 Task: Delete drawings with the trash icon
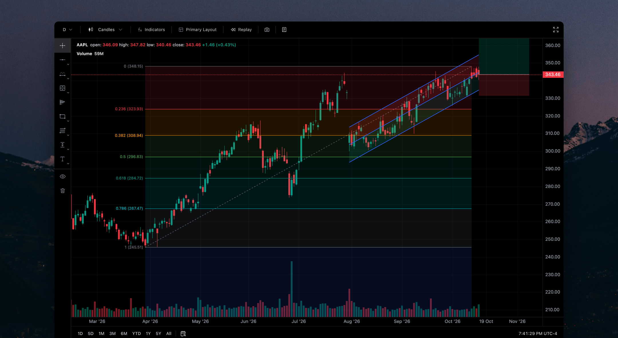pyautogui.click(x=63, y=191)
